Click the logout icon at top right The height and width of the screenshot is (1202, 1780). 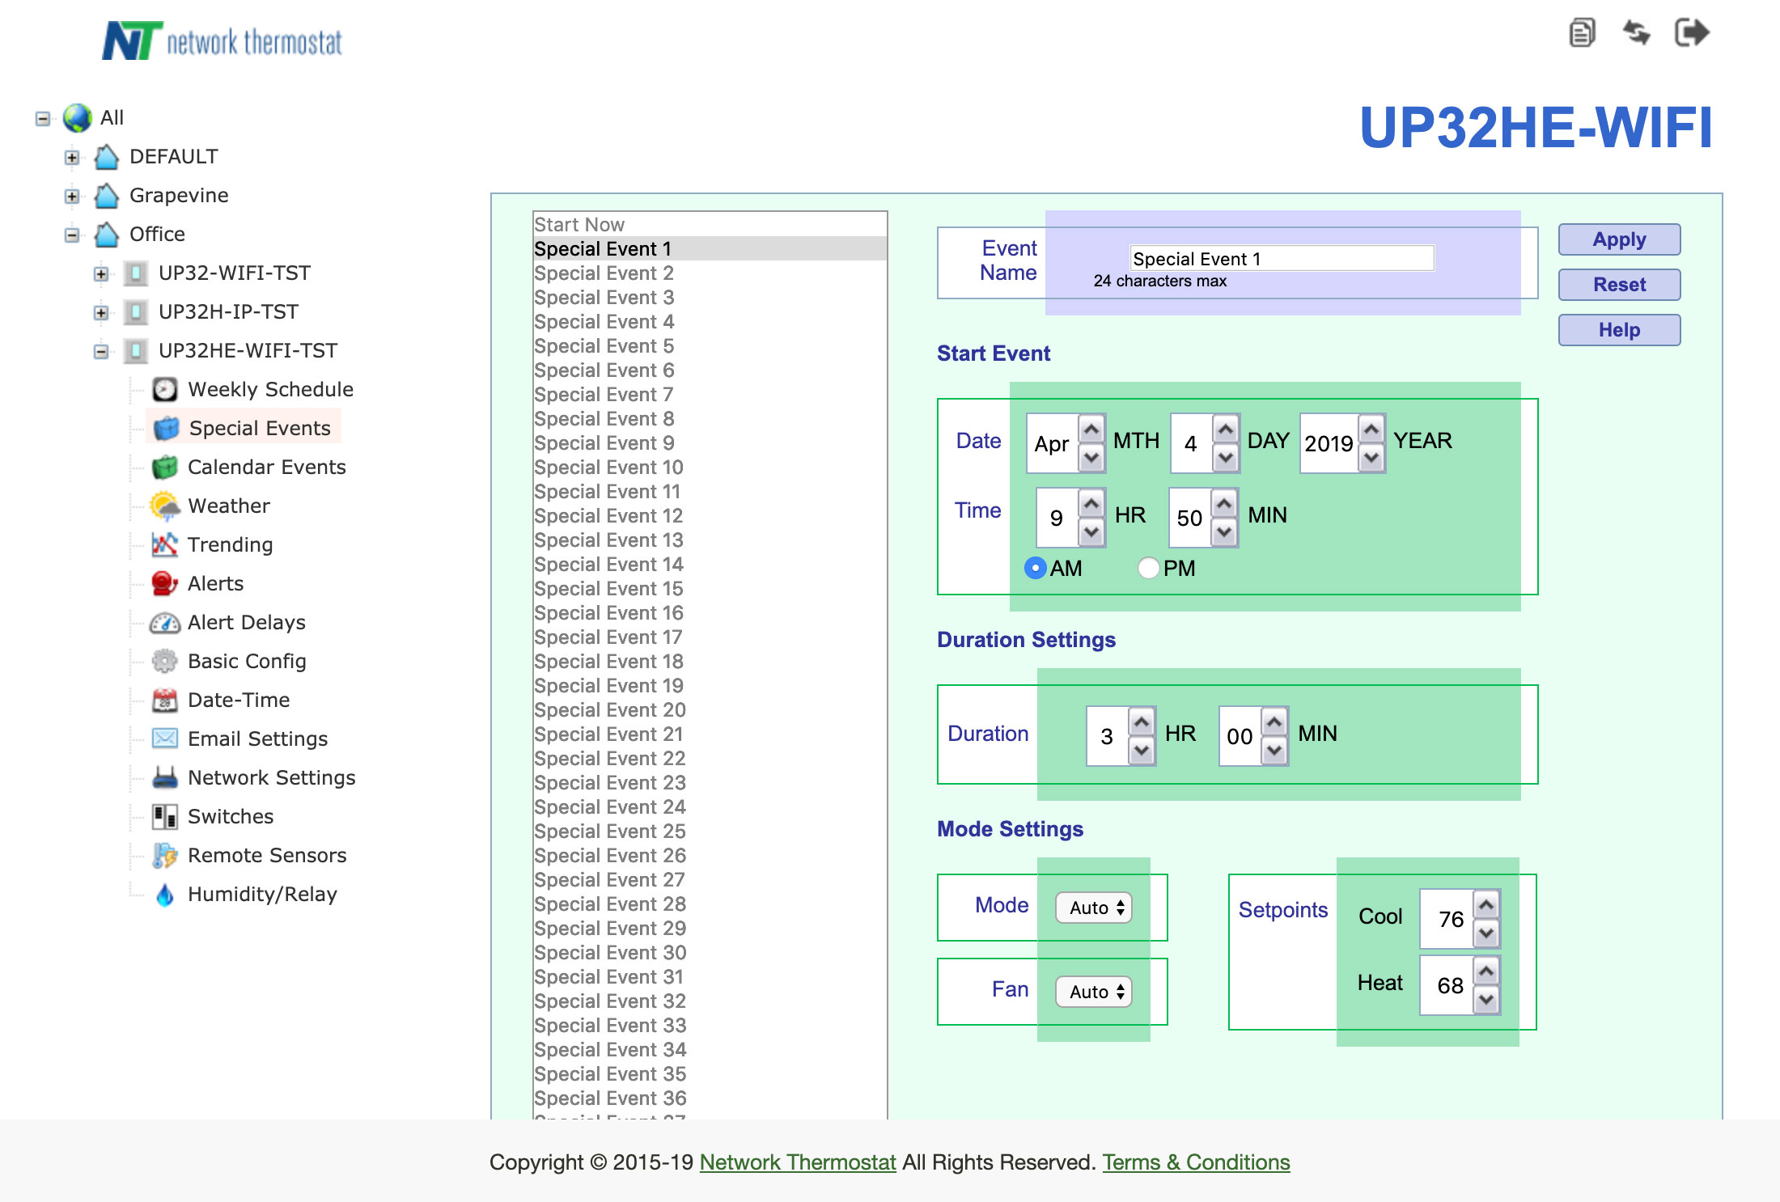(1691, 33)
